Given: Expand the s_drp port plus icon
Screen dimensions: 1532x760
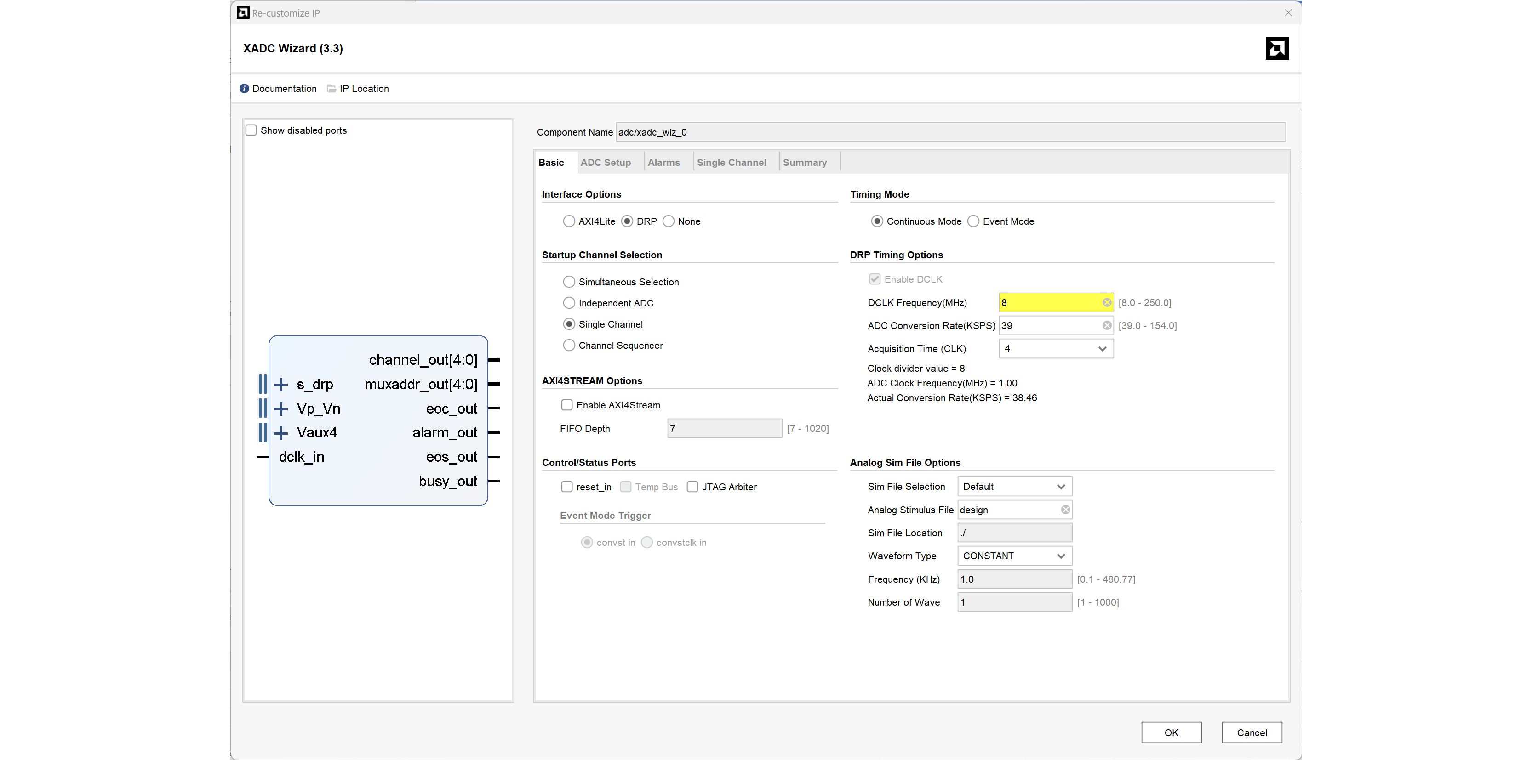Looking at the screenshot, I should click(281, 385).
